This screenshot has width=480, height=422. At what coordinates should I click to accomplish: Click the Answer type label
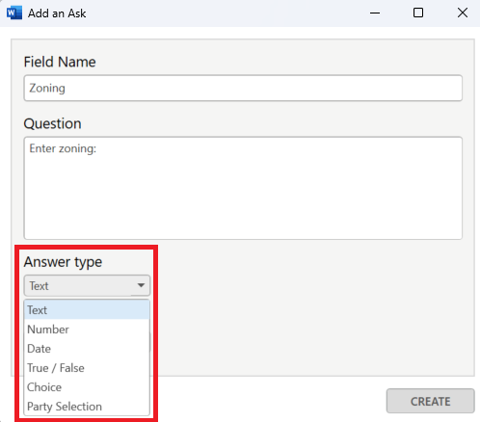[x=63, y=262]
